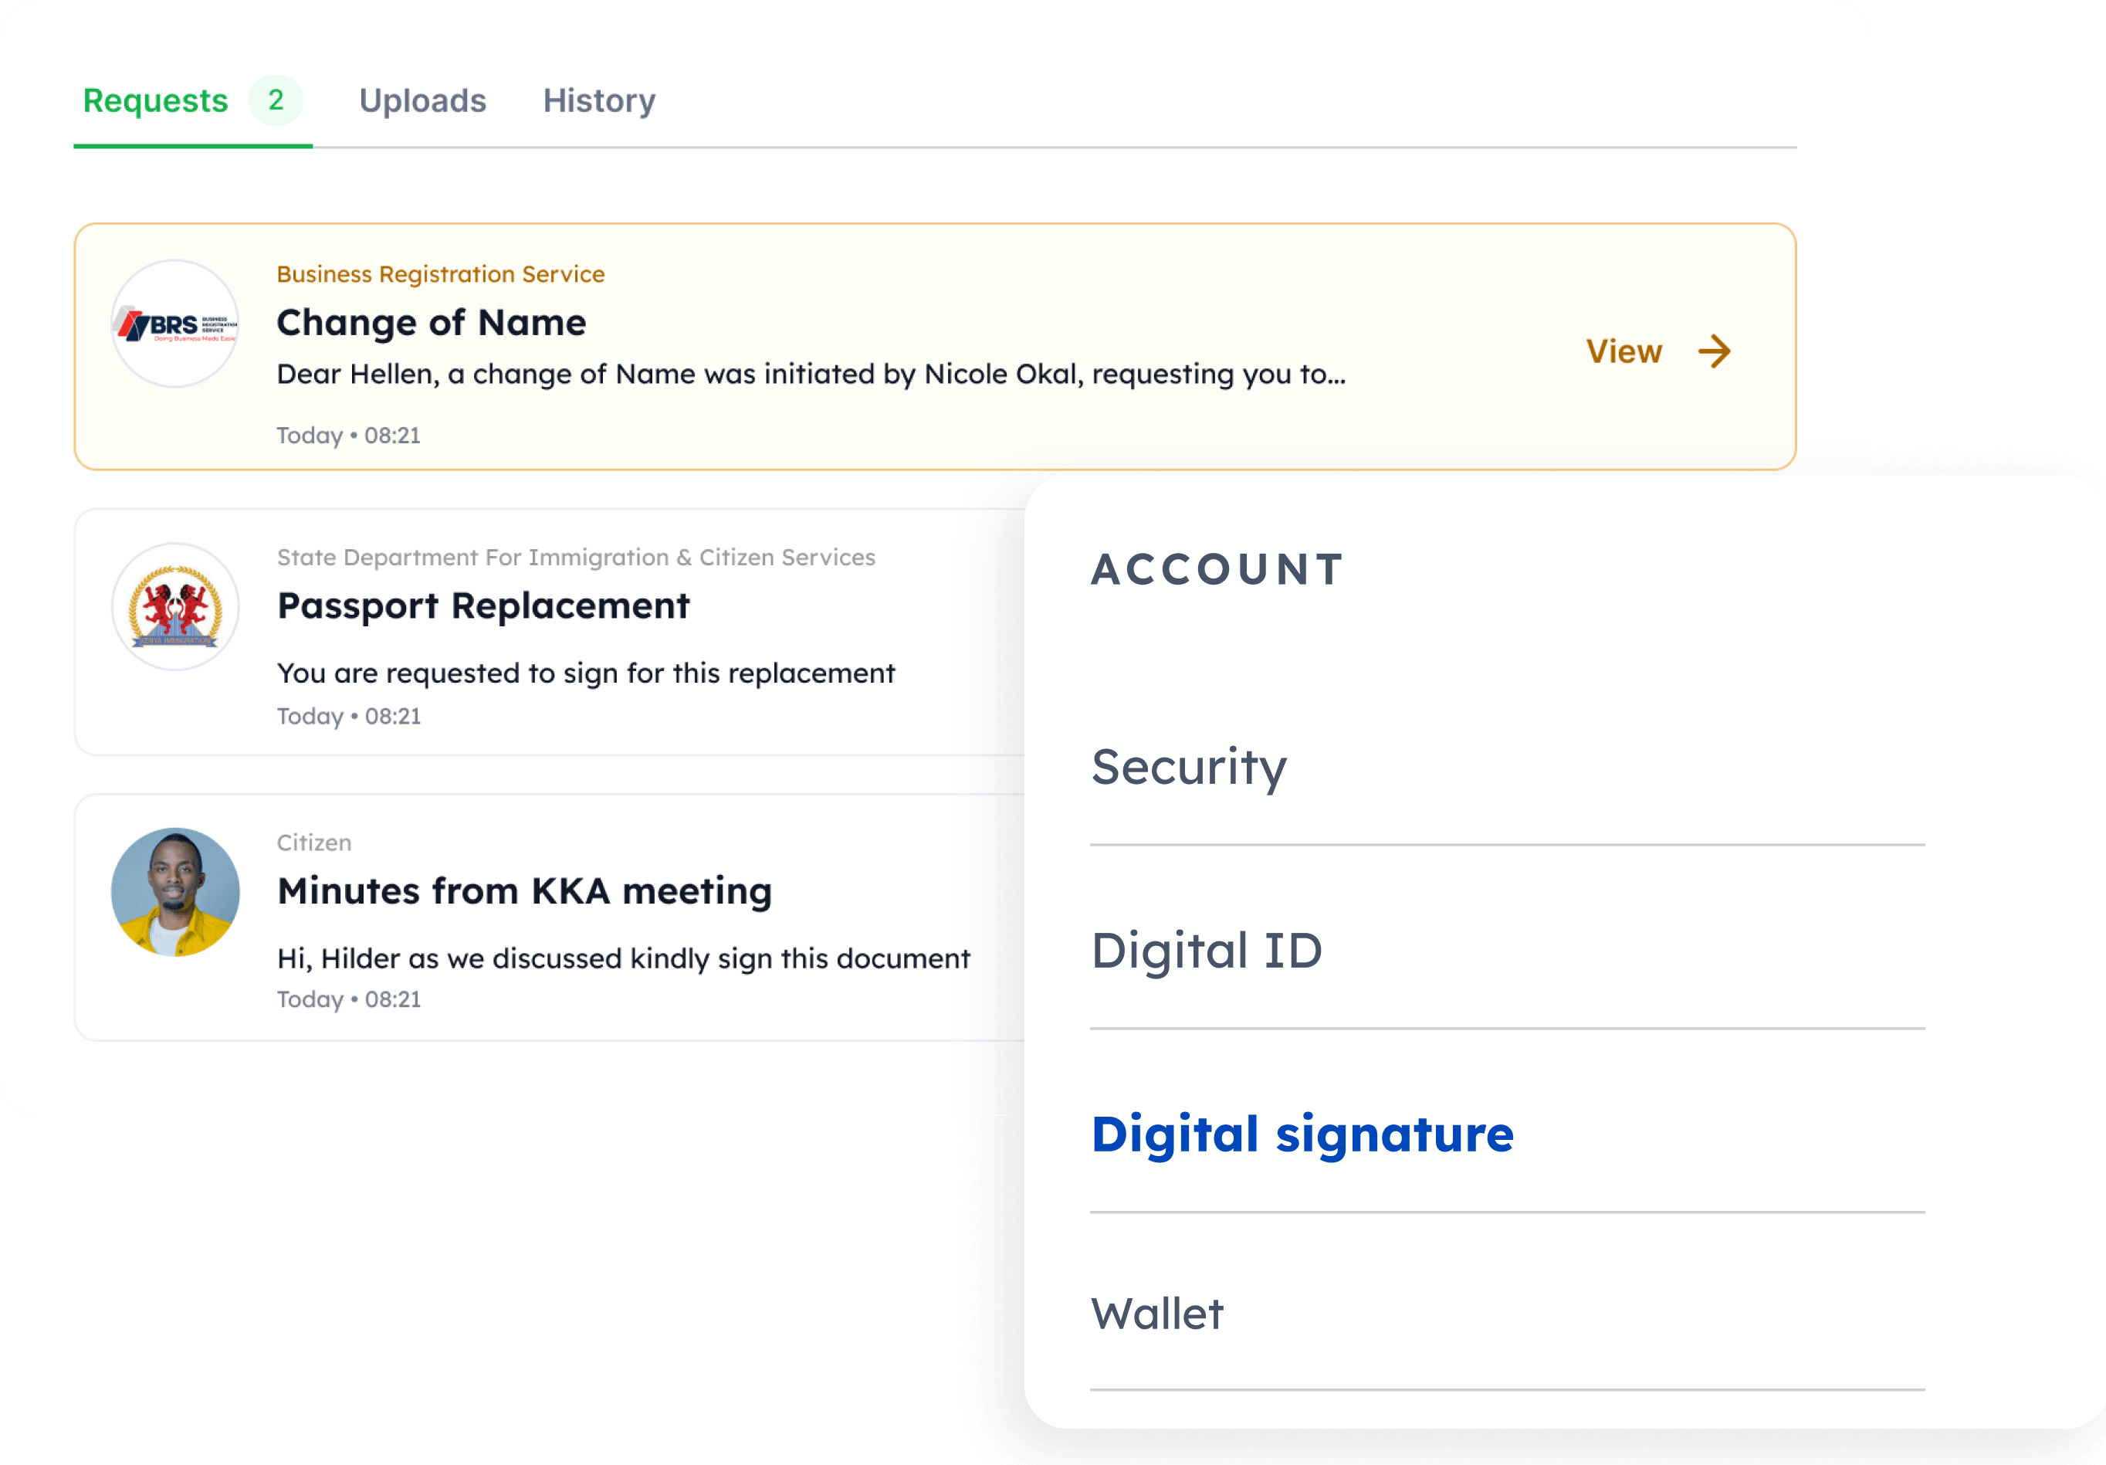This screenshot has height=1465, width=2106.
Task: Open Security settings in the Account menu
Action: 1189,768
